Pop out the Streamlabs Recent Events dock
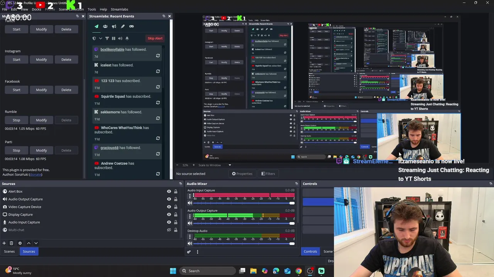Screen dimensions: 494x277 tap(164, 16)
